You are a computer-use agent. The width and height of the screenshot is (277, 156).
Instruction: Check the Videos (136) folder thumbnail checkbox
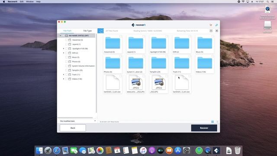coord(213,56)
